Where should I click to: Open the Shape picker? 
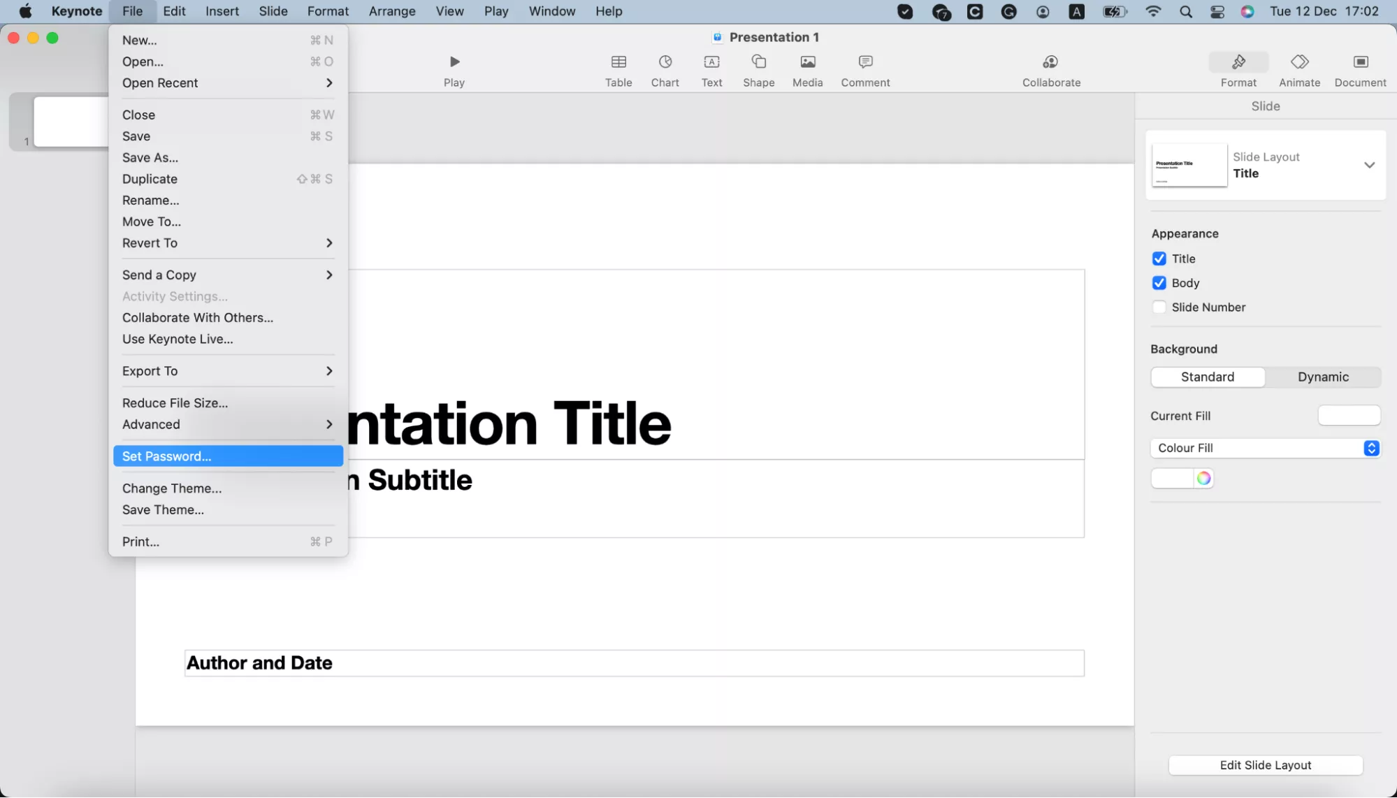click(758, 70)
